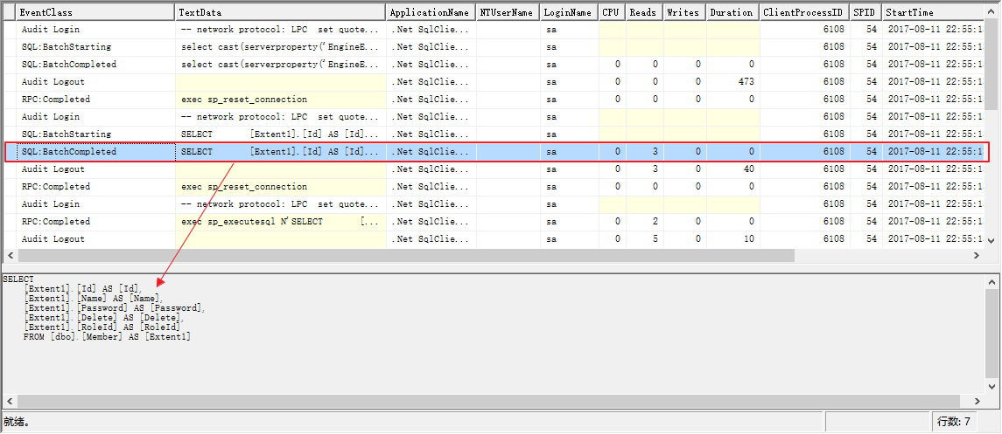
Task: Click the detail pane's horizontal scroll left arrow
Action: click(x=10, y=400)
